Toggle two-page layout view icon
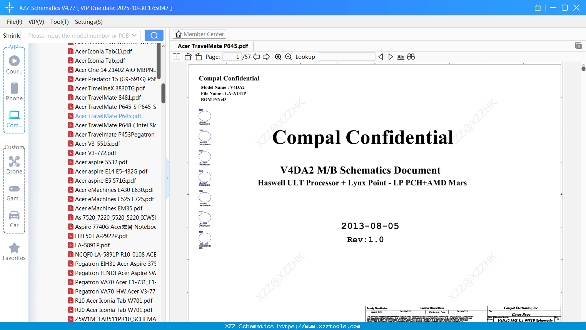Viewport: 586px width, 330px height. pos(176,57)
